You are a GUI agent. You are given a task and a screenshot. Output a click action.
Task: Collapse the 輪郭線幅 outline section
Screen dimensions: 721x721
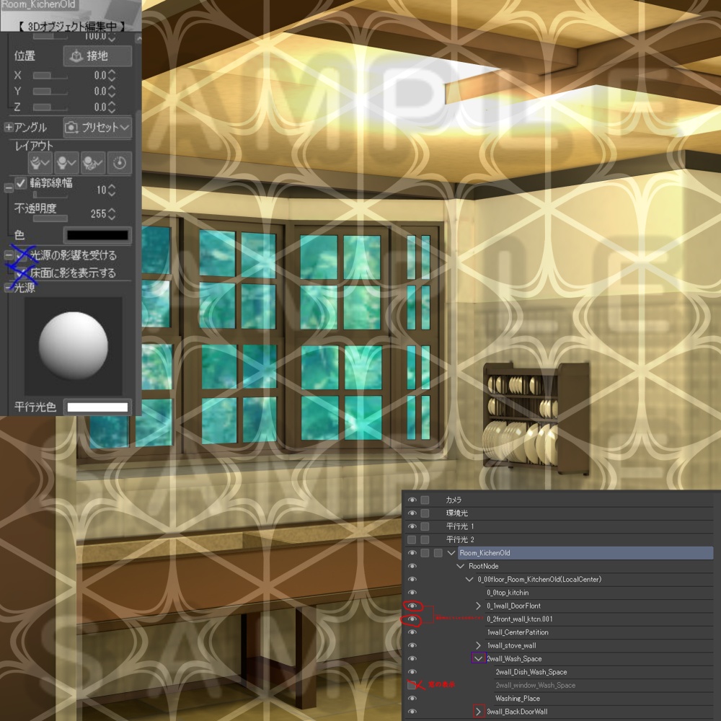(8, 187)
